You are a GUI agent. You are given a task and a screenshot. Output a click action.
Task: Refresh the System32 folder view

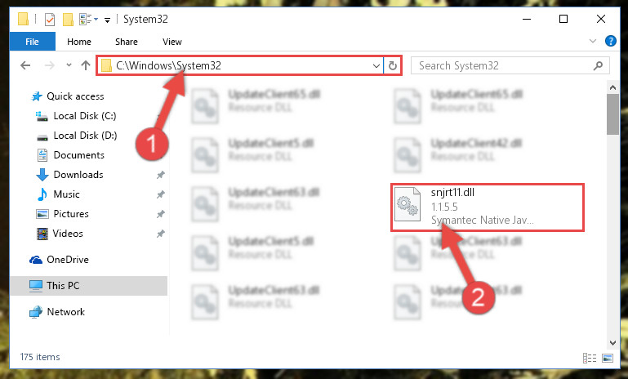(x=393, y=65)
